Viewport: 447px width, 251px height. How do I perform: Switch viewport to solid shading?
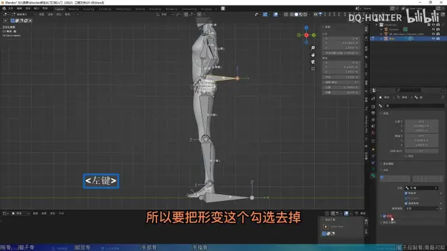click(x=297, y=14)
